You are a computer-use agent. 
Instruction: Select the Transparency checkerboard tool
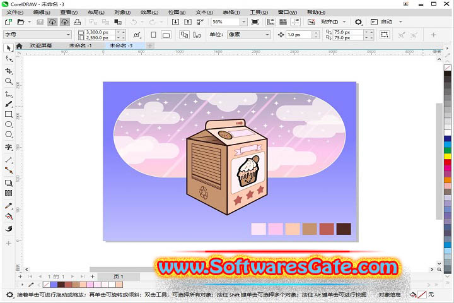point(9,193)
